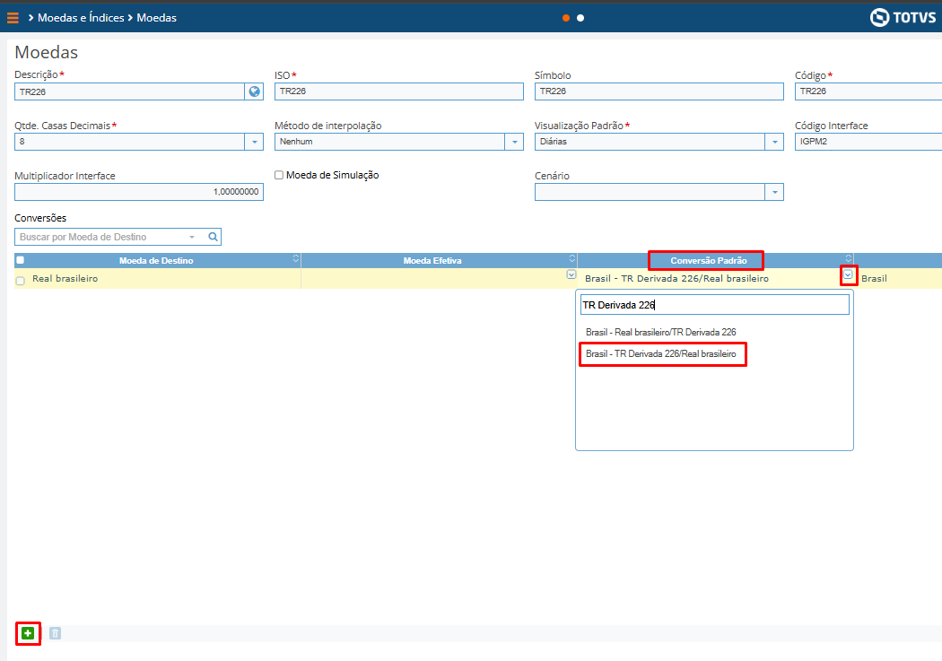
Task: Expand Buscar por Moeda de Destino dropdown
Action: 192,237
